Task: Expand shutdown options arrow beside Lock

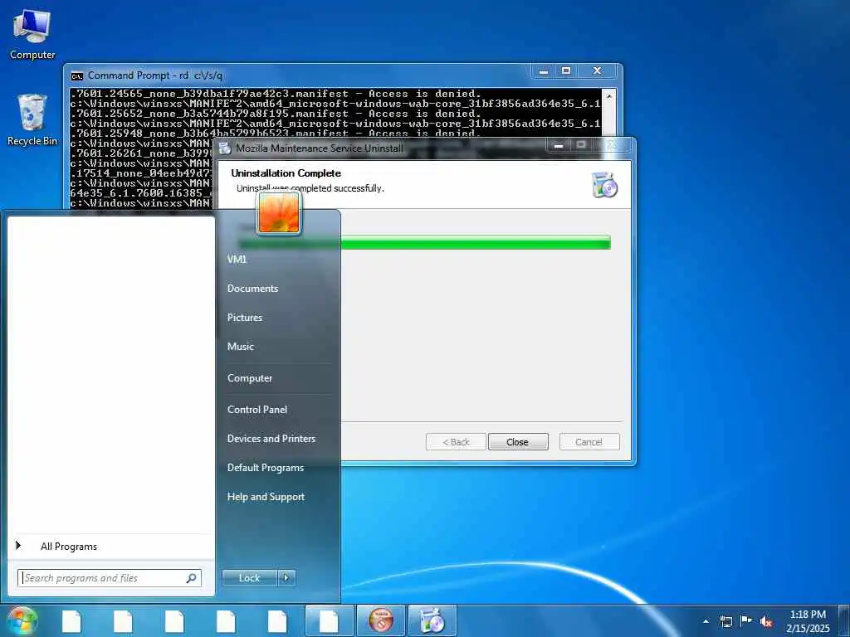Action: pyautogui.click(x=286, y=578)
